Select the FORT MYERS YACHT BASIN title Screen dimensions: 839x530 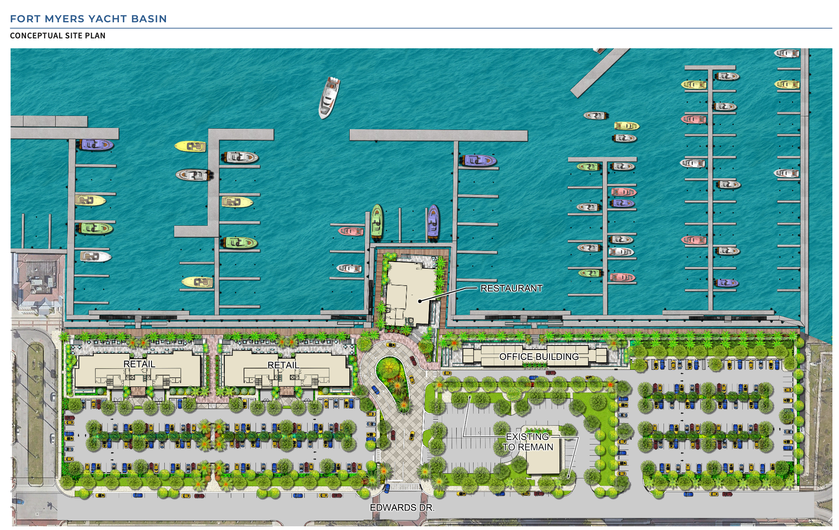89,19
